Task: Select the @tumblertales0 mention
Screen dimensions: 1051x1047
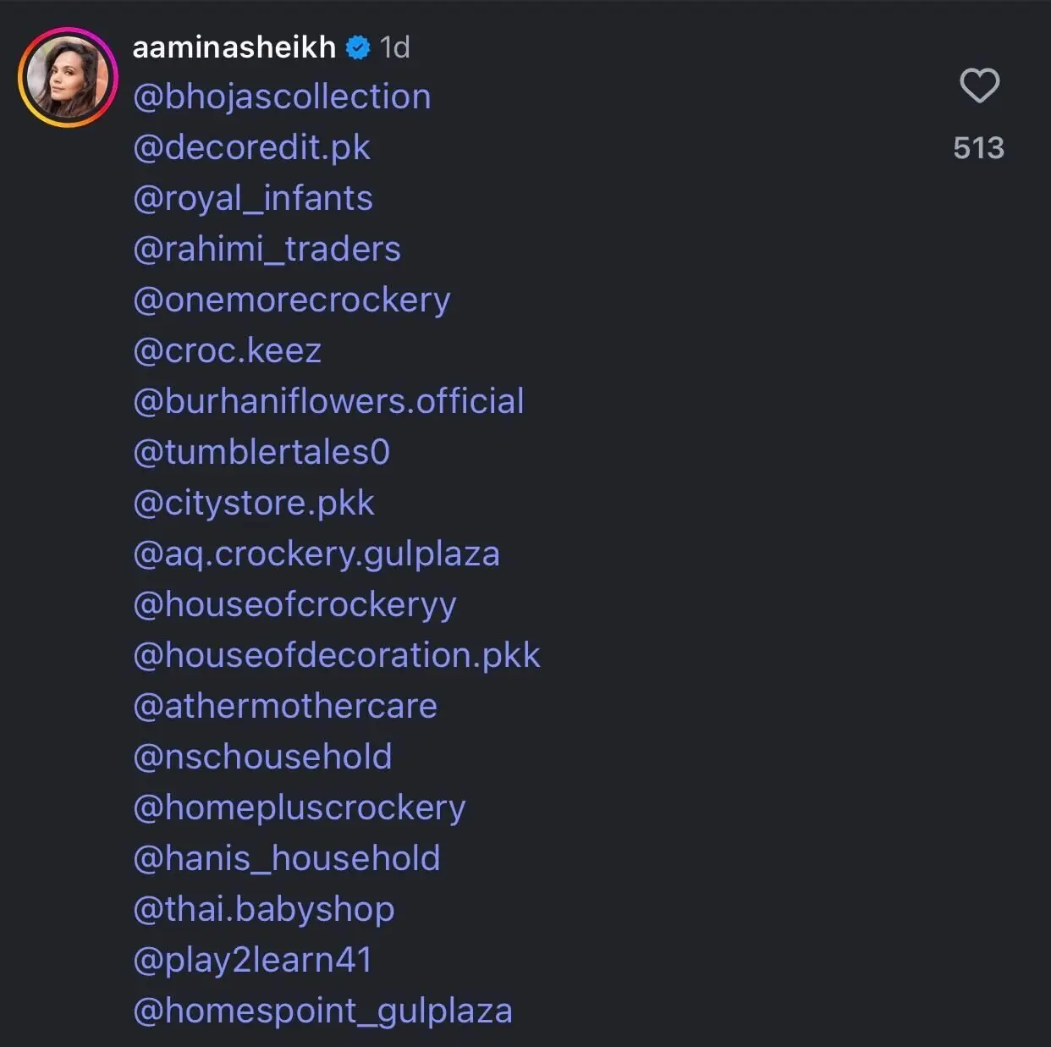Action: pyautogui.click(x=261, y=453)
